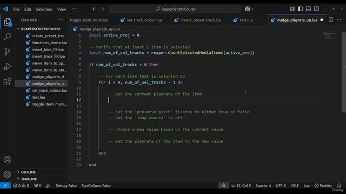Click Ln 12, Col 9 go-to-line

241,185
